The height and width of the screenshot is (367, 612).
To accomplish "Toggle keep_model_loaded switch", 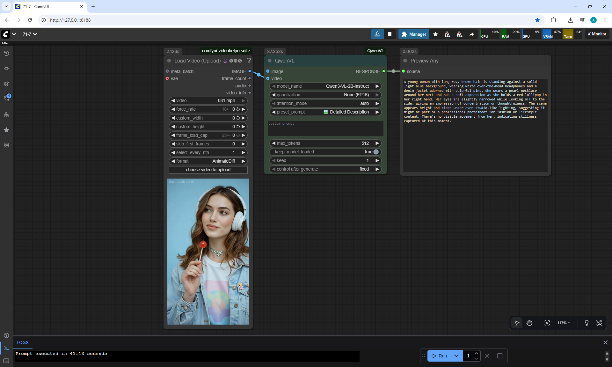I will coord(376,152).
